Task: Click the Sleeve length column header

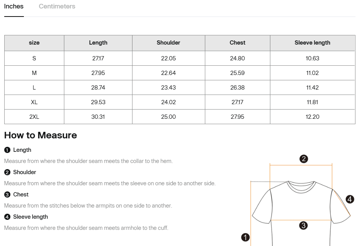Action: [312, 43]
